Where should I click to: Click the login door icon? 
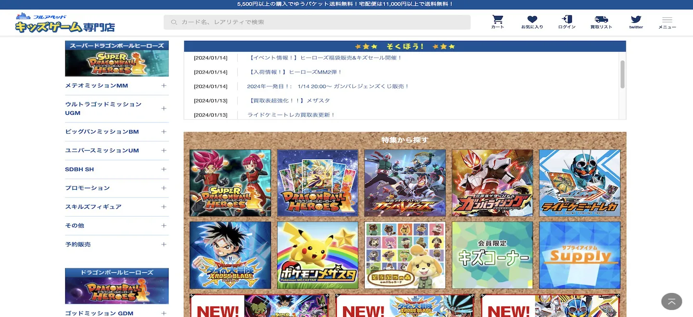[567, 20]
